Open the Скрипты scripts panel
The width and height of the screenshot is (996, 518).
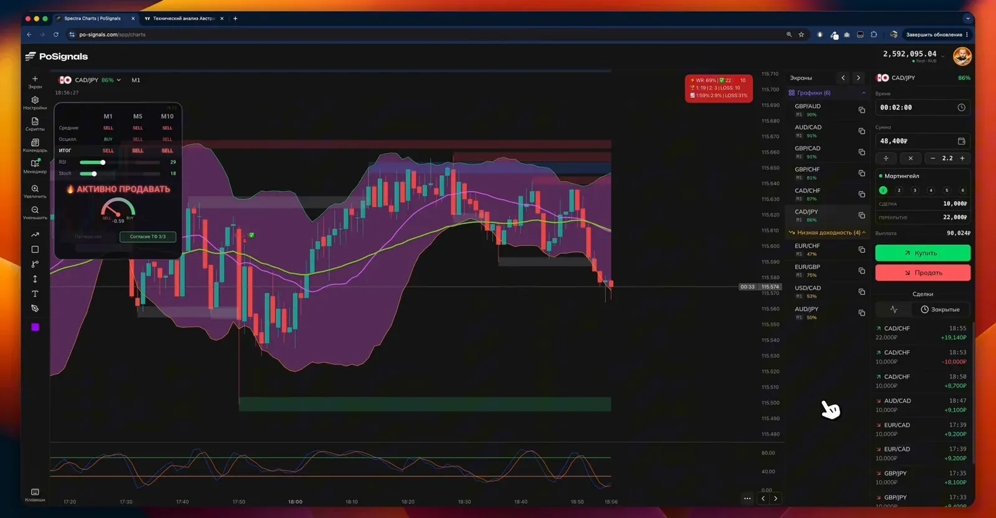(35, 121)
